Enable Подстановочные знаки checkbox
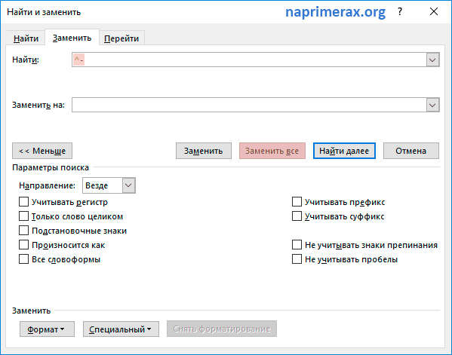The width and height of the screenshot is (452, 355). [23, 231]
